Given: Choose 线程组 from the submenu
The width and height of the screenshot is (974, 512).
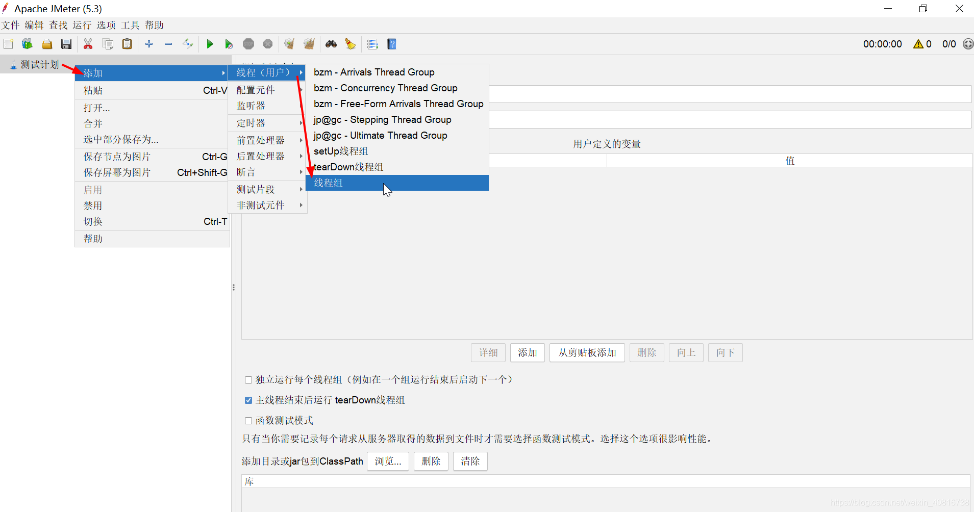Looking at the screenshot, I should coord(397,183).
